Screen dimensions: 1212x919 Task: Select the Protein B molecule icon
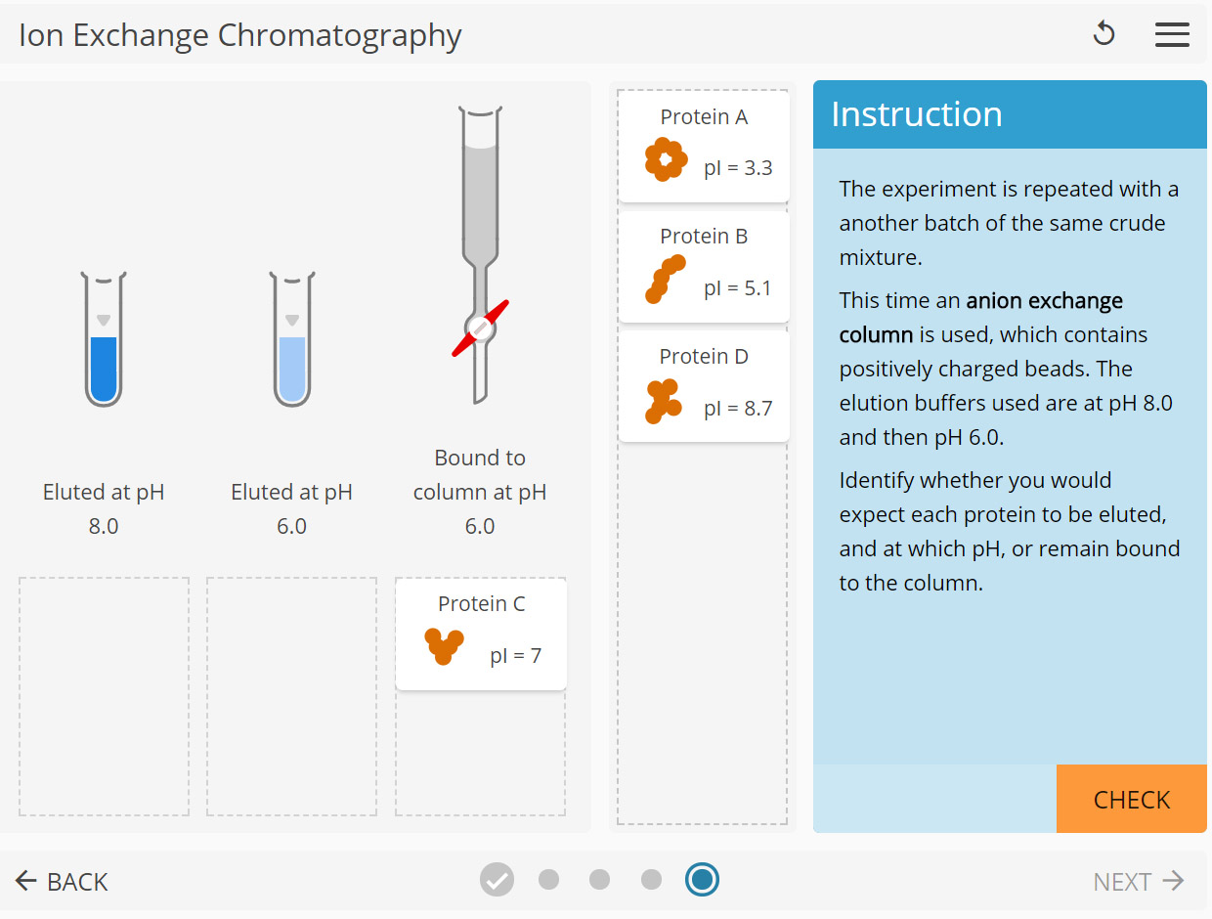click(x=665, y=280)
